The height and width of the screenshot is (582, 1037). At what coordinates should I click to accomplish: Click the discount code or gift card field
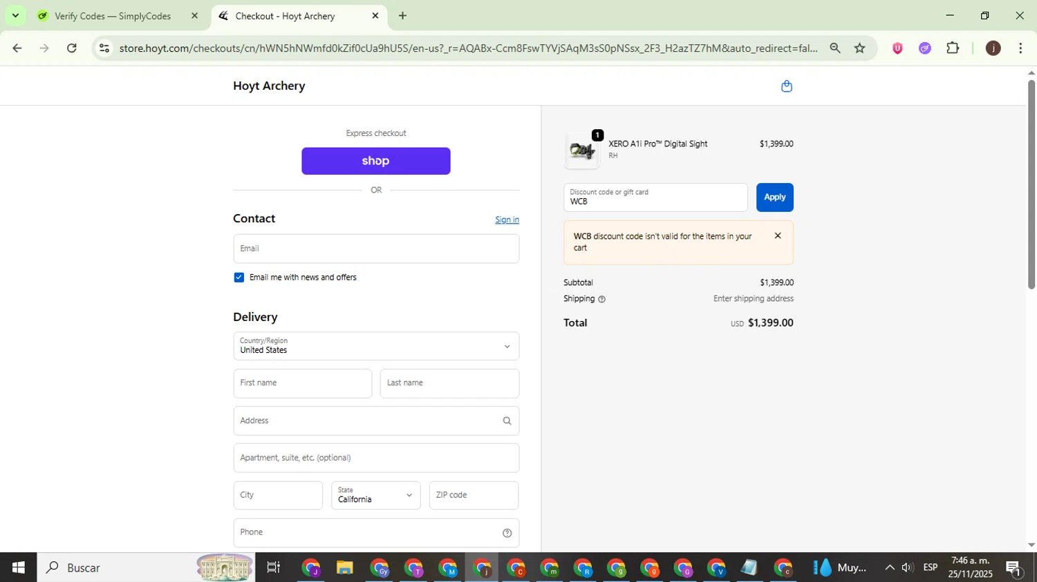[655, 197]
